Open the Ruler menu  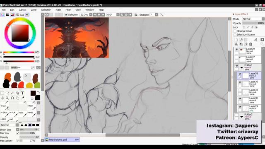point(58,10)
